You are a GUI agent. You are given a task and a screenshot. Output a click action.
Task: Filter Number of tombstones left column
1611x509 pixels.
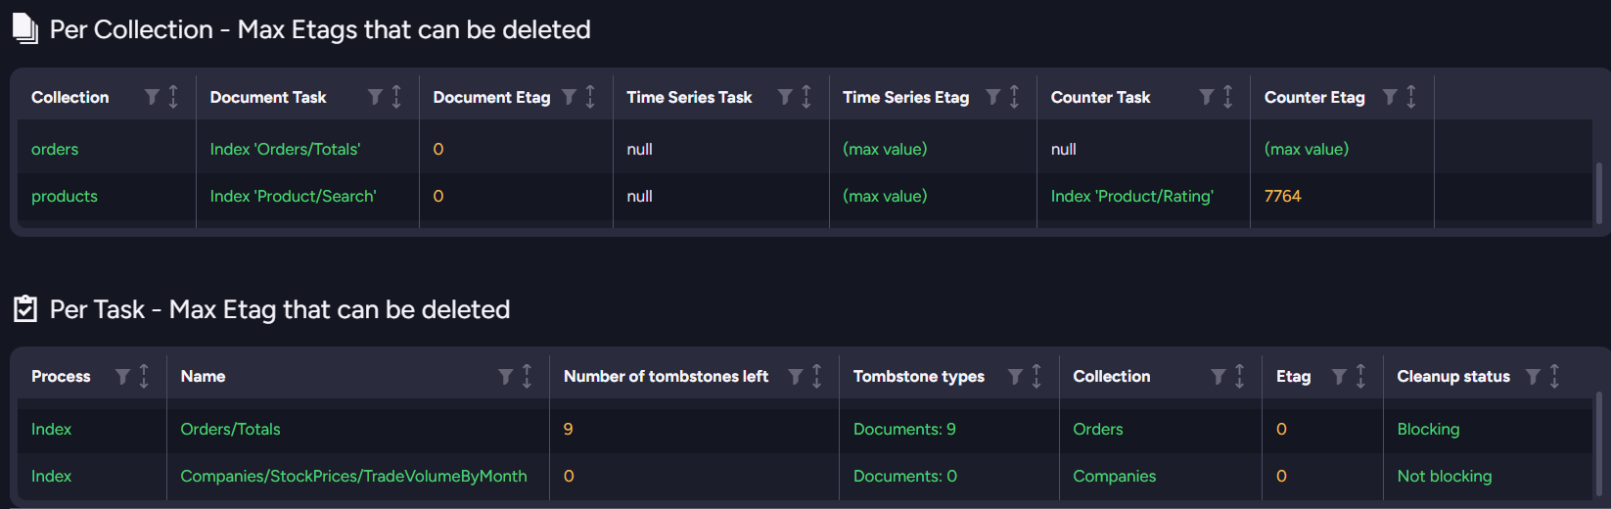click(795, 377)
